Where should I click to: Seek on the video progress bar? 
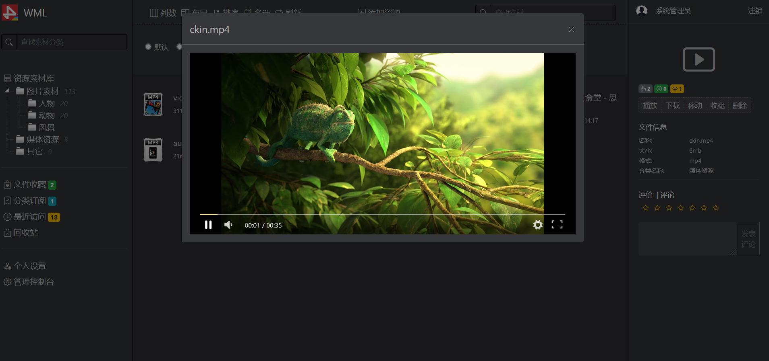[x=383, y=214]
